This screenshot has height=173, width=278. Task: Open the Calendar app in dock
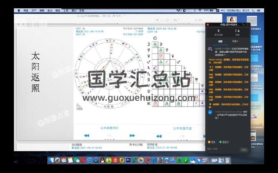64,160
